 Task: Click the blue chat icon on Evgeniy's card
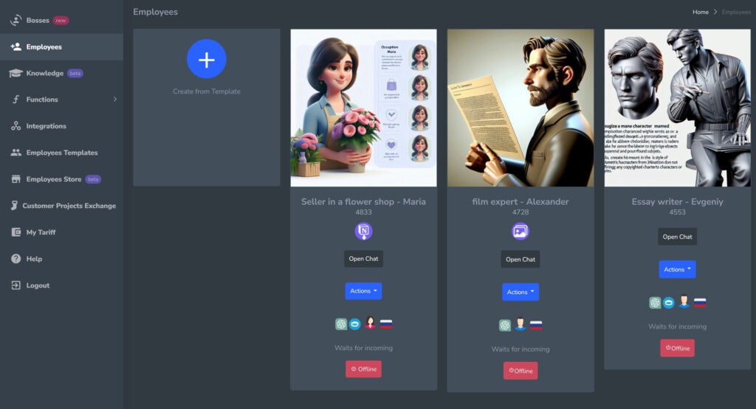pos(668,303)
